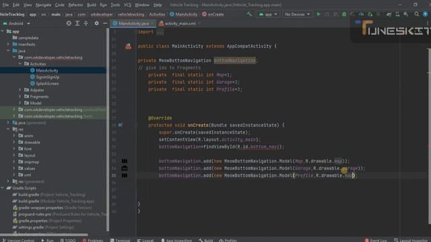Switch to MainActivity.java tab

pos(133,24)
